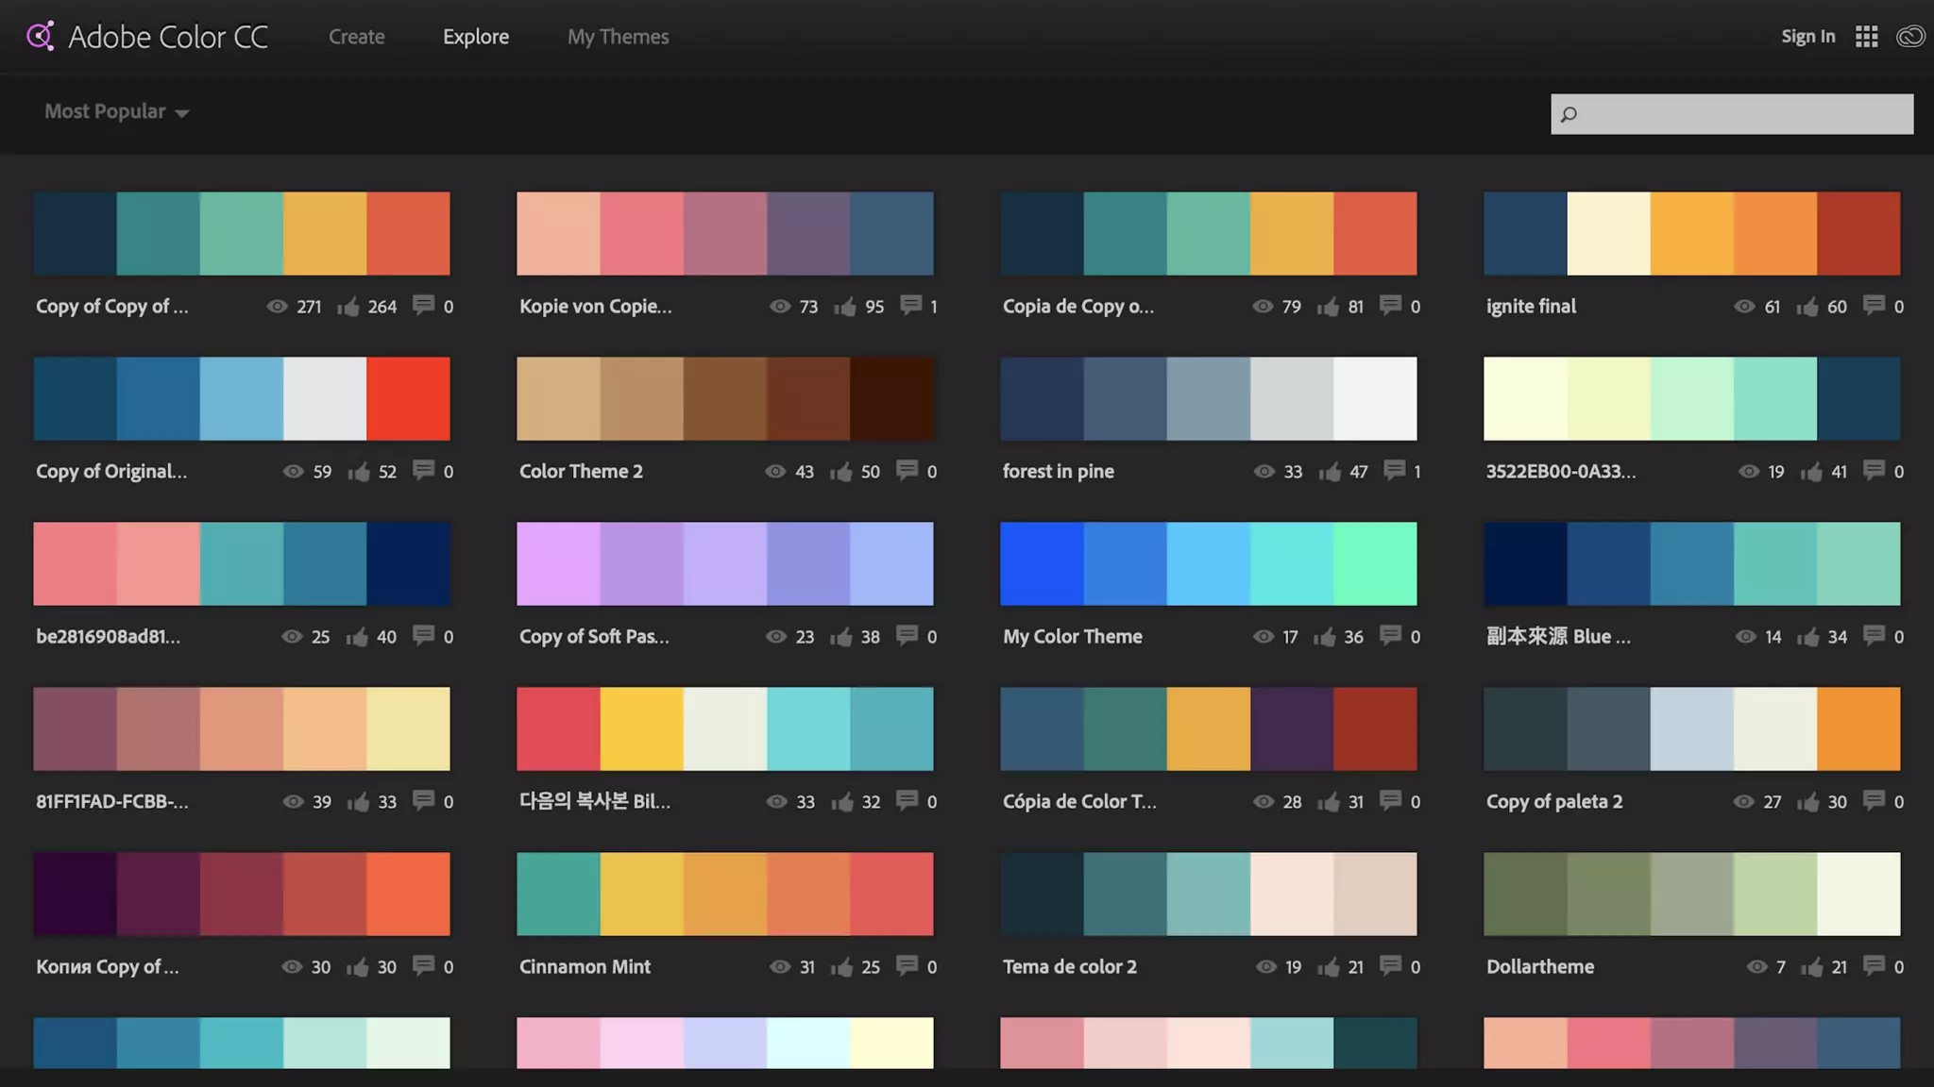Click the red swatch in Copy of Original theme
1934x1087 pixels.
pos(408,398)
